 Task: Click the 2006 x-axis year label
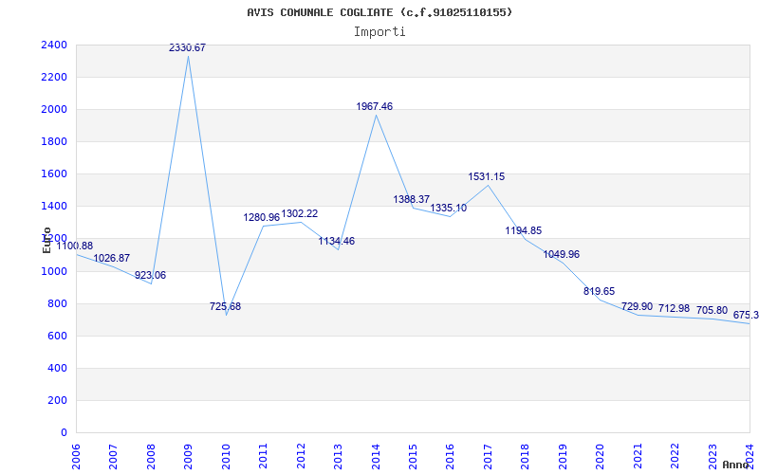pos(76,456)
